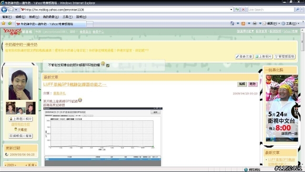This screenshot has height=172, width=305.
Task: Open the 服務說明 link at top right
Action: coord(275,31)
